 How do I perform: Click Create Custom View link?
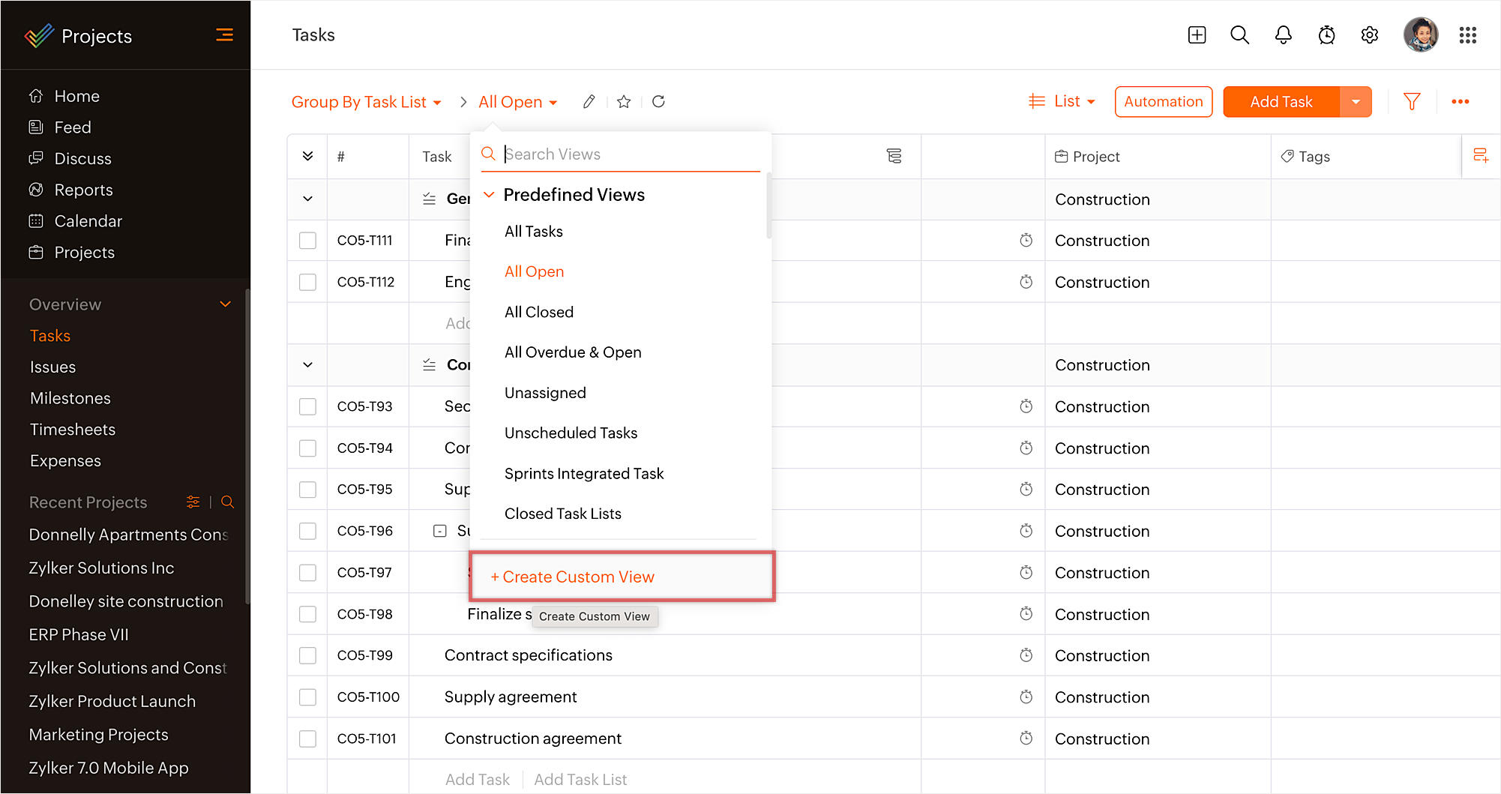coord(572,577)
